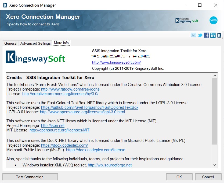224x183 pixels.
Task: Open the Creative Commons 3.0 license link
Action: pos(60,94)
